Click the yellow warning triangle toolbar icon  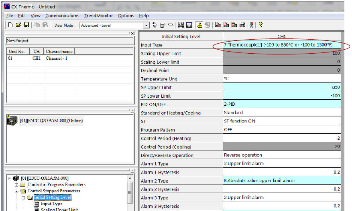tap(200, 25)
